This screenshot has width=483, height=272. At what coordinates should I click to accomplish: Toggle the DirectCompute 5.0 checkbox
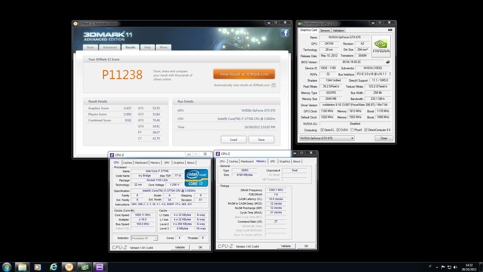[x=366, y=130]
